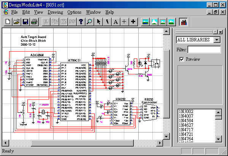Open the Window menu
The width and height of the screenshot is (228, 156).
pyautogui.click(x=93, y=12)
